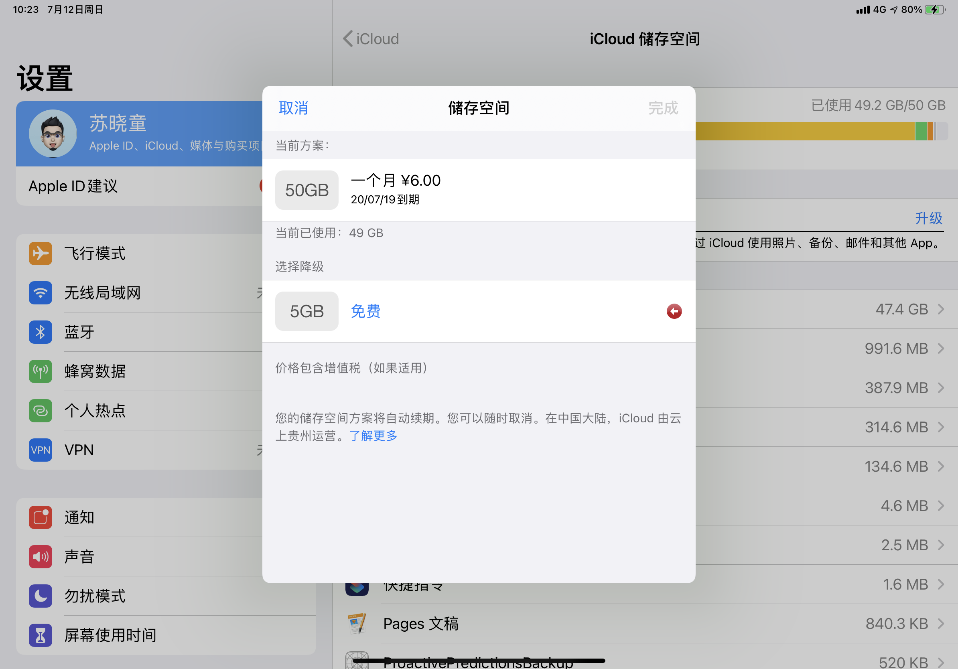The height and width of the screenshot is (669, 958).
Task: Tap the Personal Hotspot (个人热点) icon
Action: 41,410
